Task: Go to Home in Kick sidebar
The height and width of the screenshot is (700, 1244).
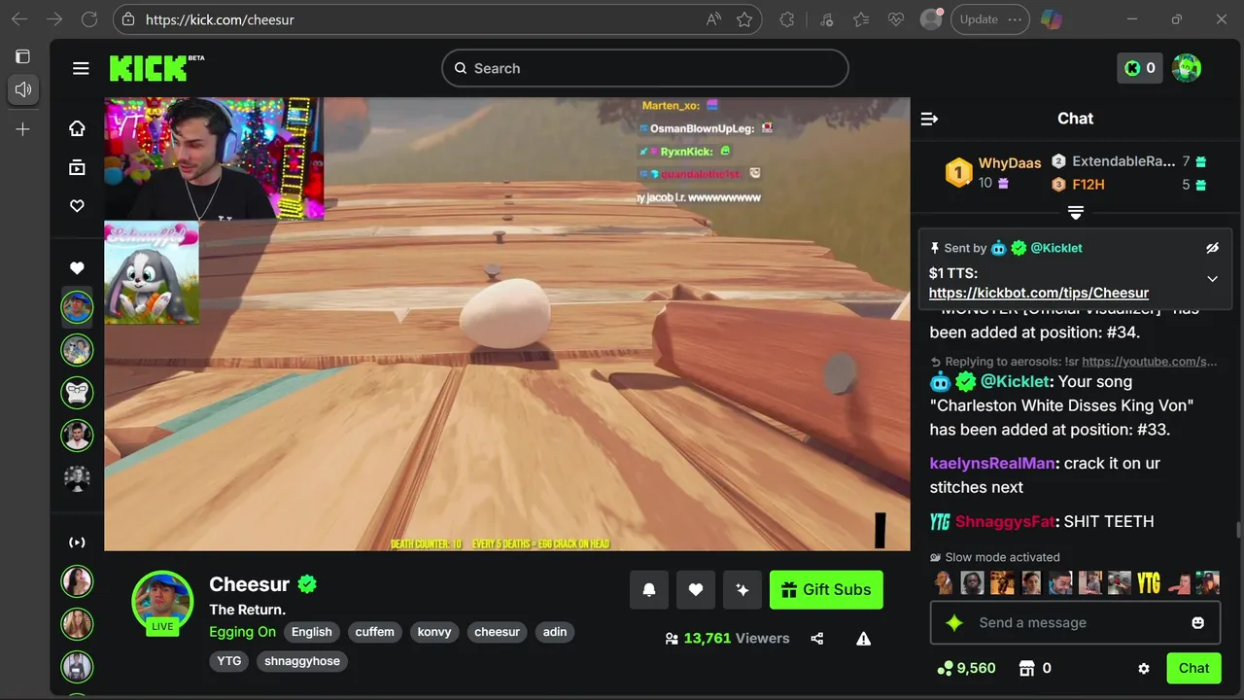Action: click(77, 128)
